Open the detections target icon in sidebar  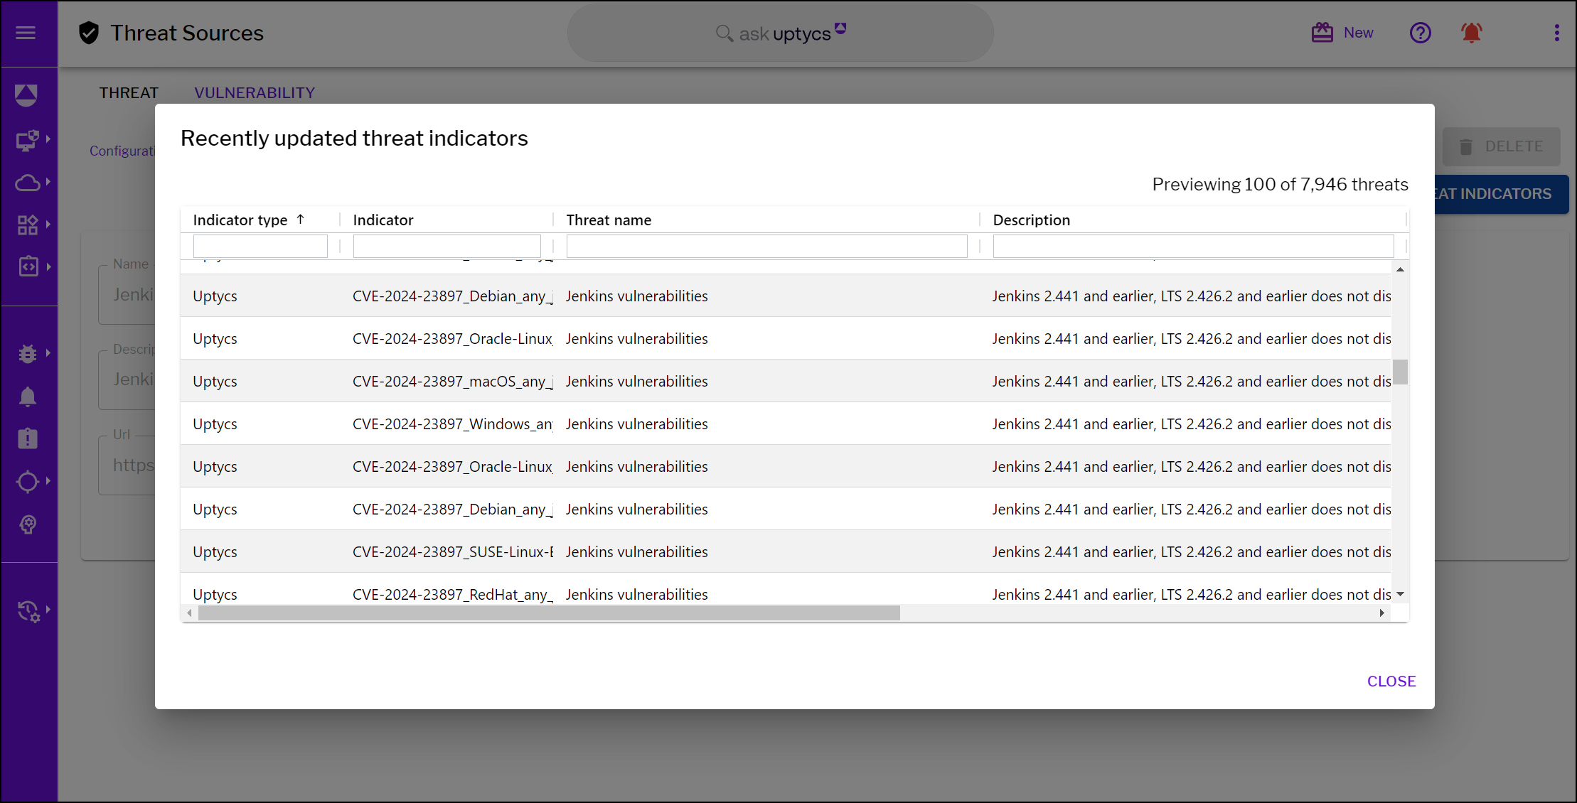[28, 482]
